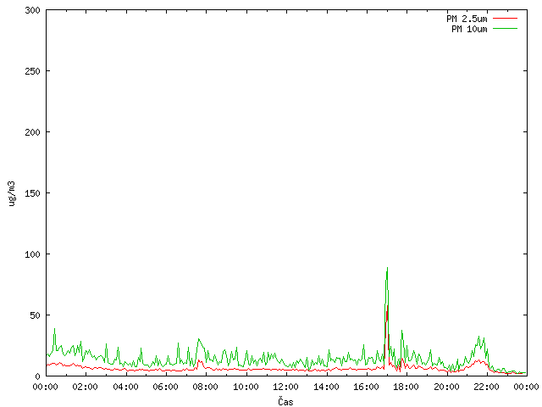Click the y-axis label 'ug/m3'
This screenshot has height=407, width=542.
point(11,193)
